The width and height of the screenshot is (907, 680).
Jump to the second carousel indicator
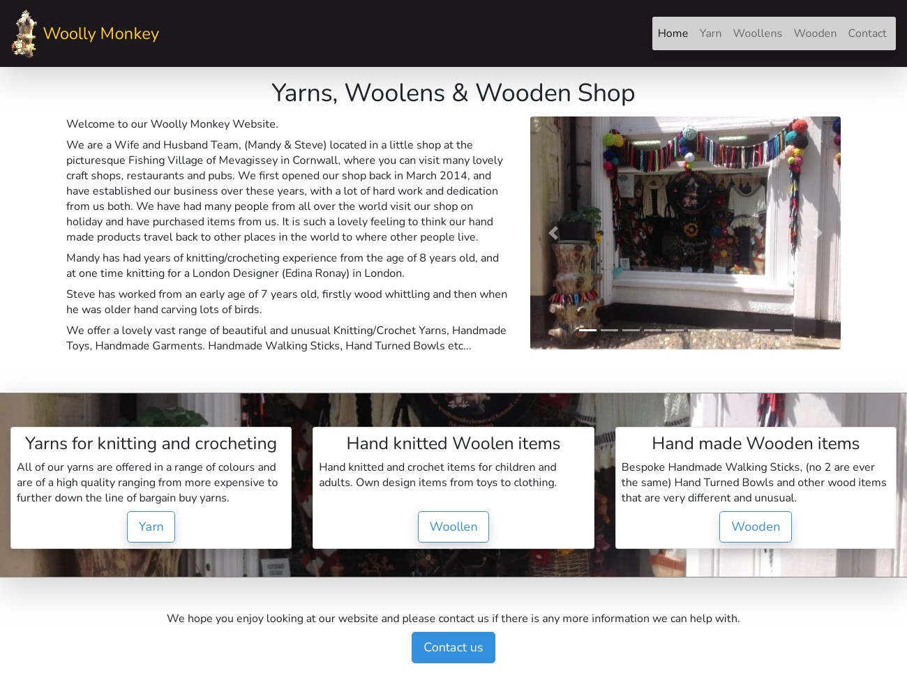point(609,330)
